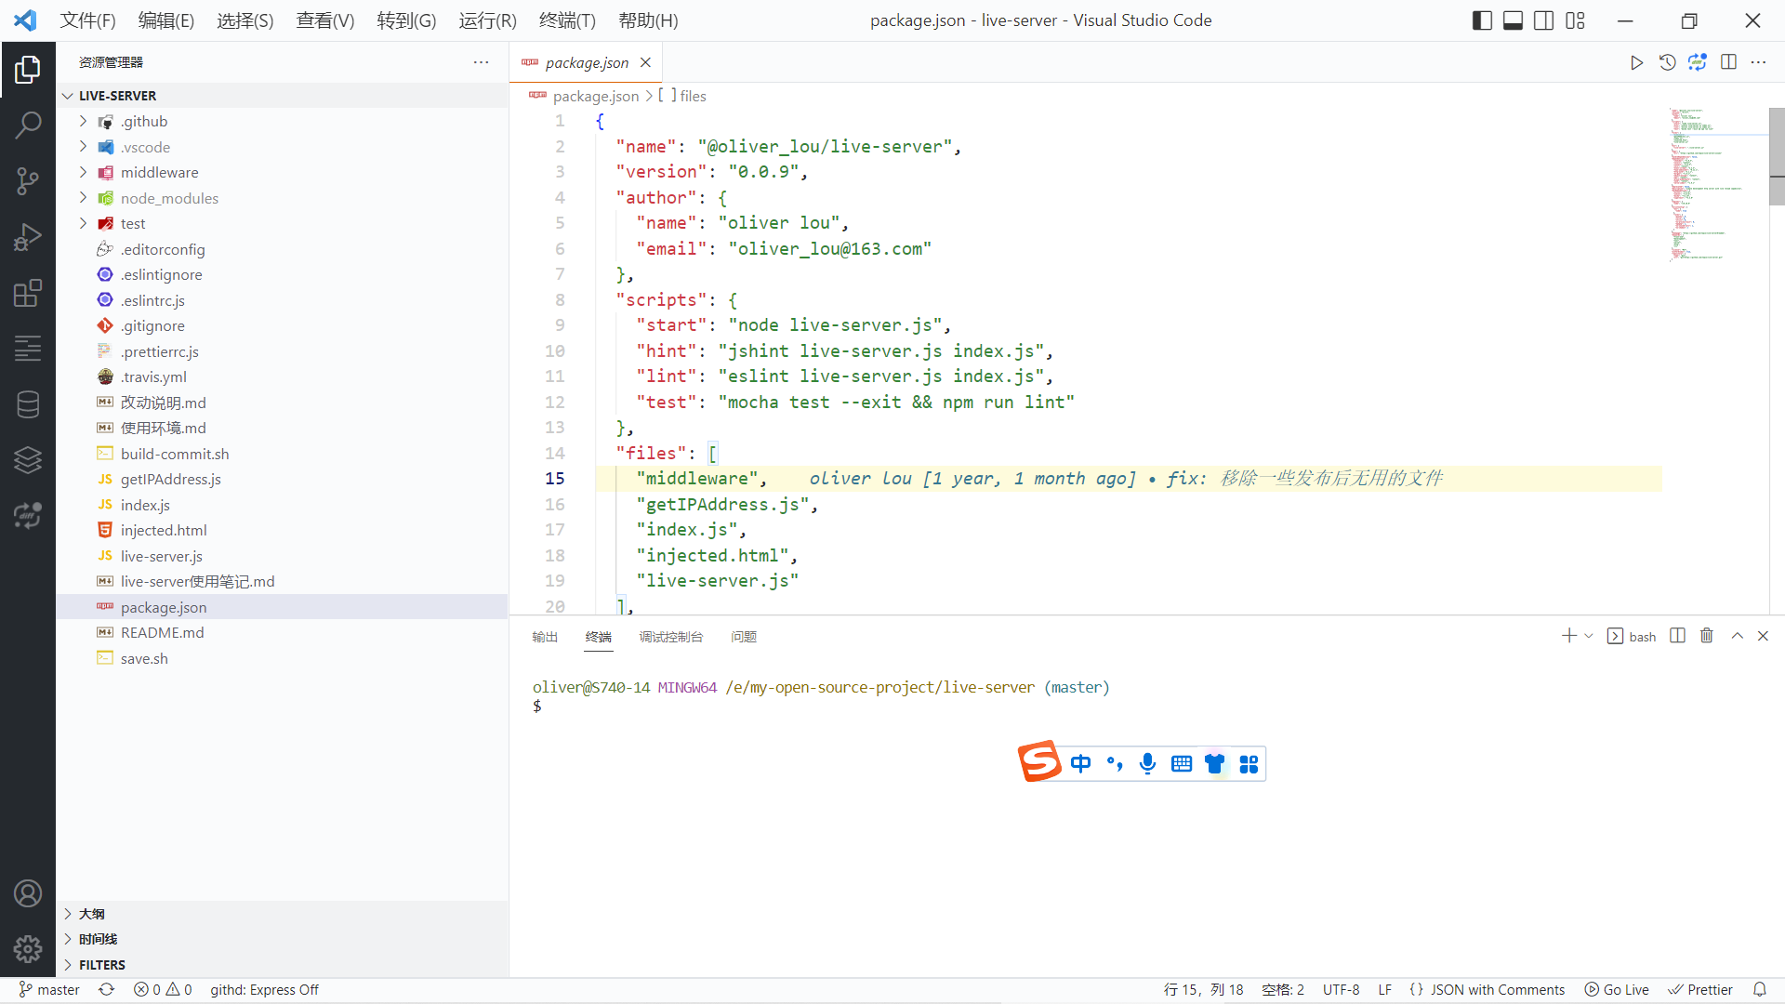Click Sogou voice input microphone icon
This screenshot has width=1785, height=1004.
(x=1148, y=763)
